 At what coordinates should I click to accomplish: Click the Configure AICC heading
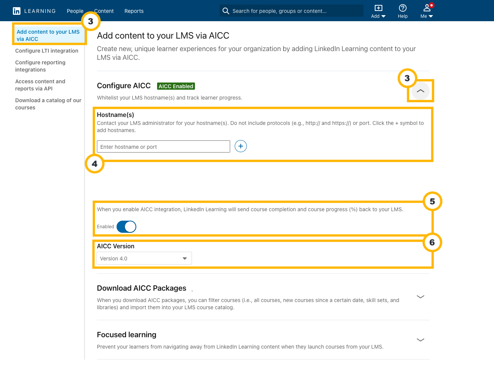pyautogui.click(x=124, y=86)
